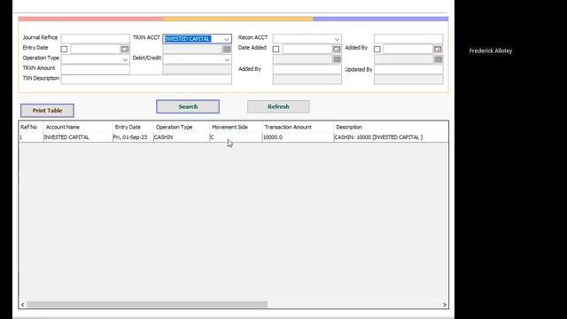Sort by Ref No column header
The width and height of the screenshot is (567, 319).
tap(29, 128)
